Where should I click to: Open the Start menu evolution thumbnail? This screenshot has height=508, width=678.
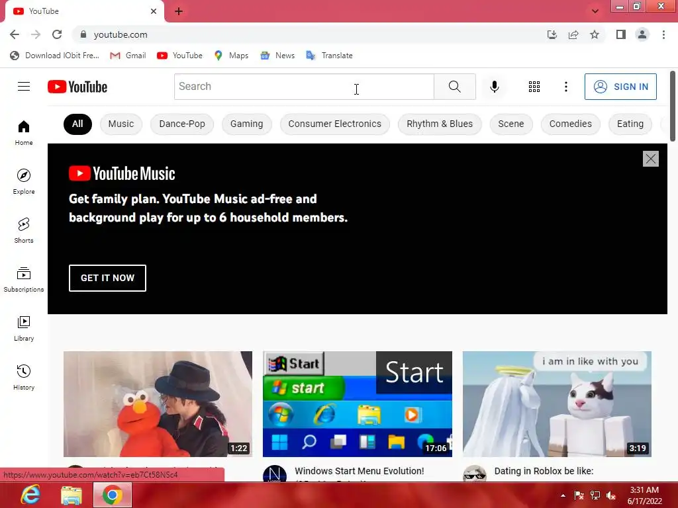357,404
